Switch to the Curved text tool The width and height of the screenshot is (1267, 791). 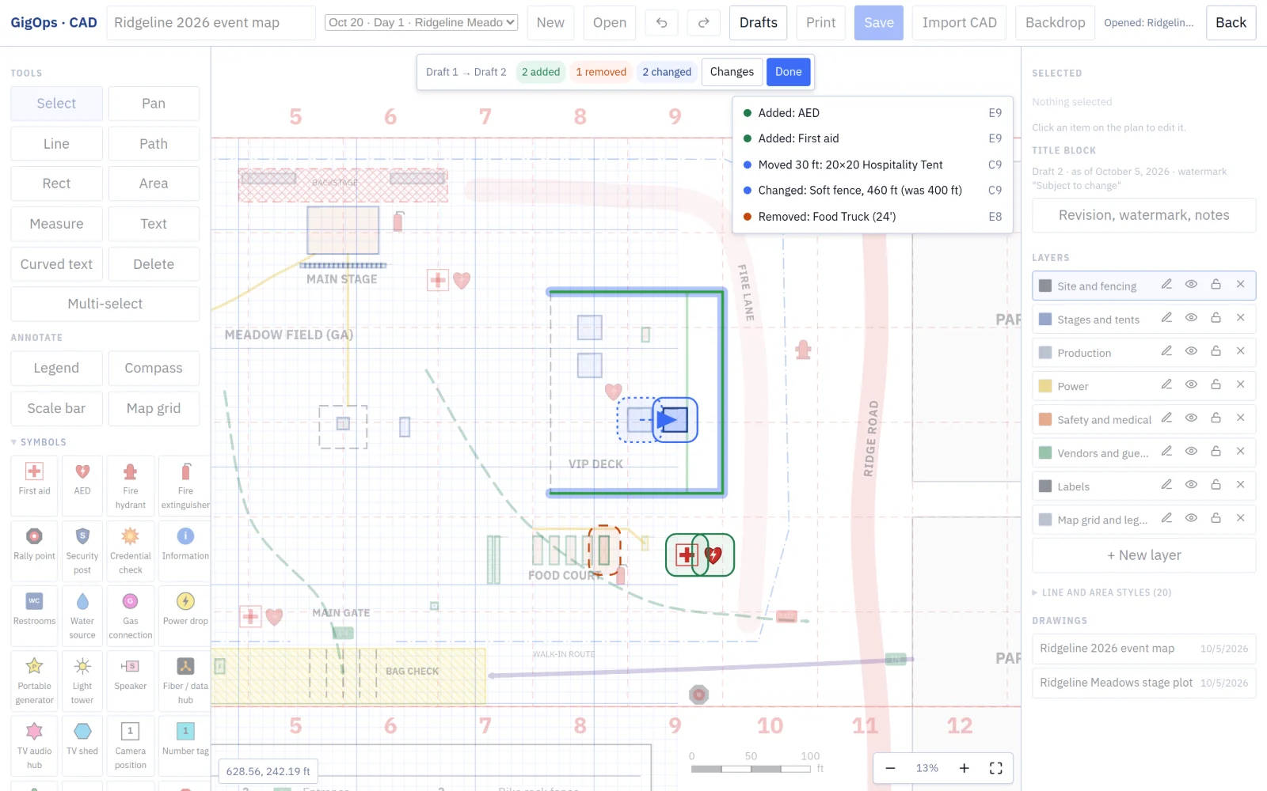56,264
